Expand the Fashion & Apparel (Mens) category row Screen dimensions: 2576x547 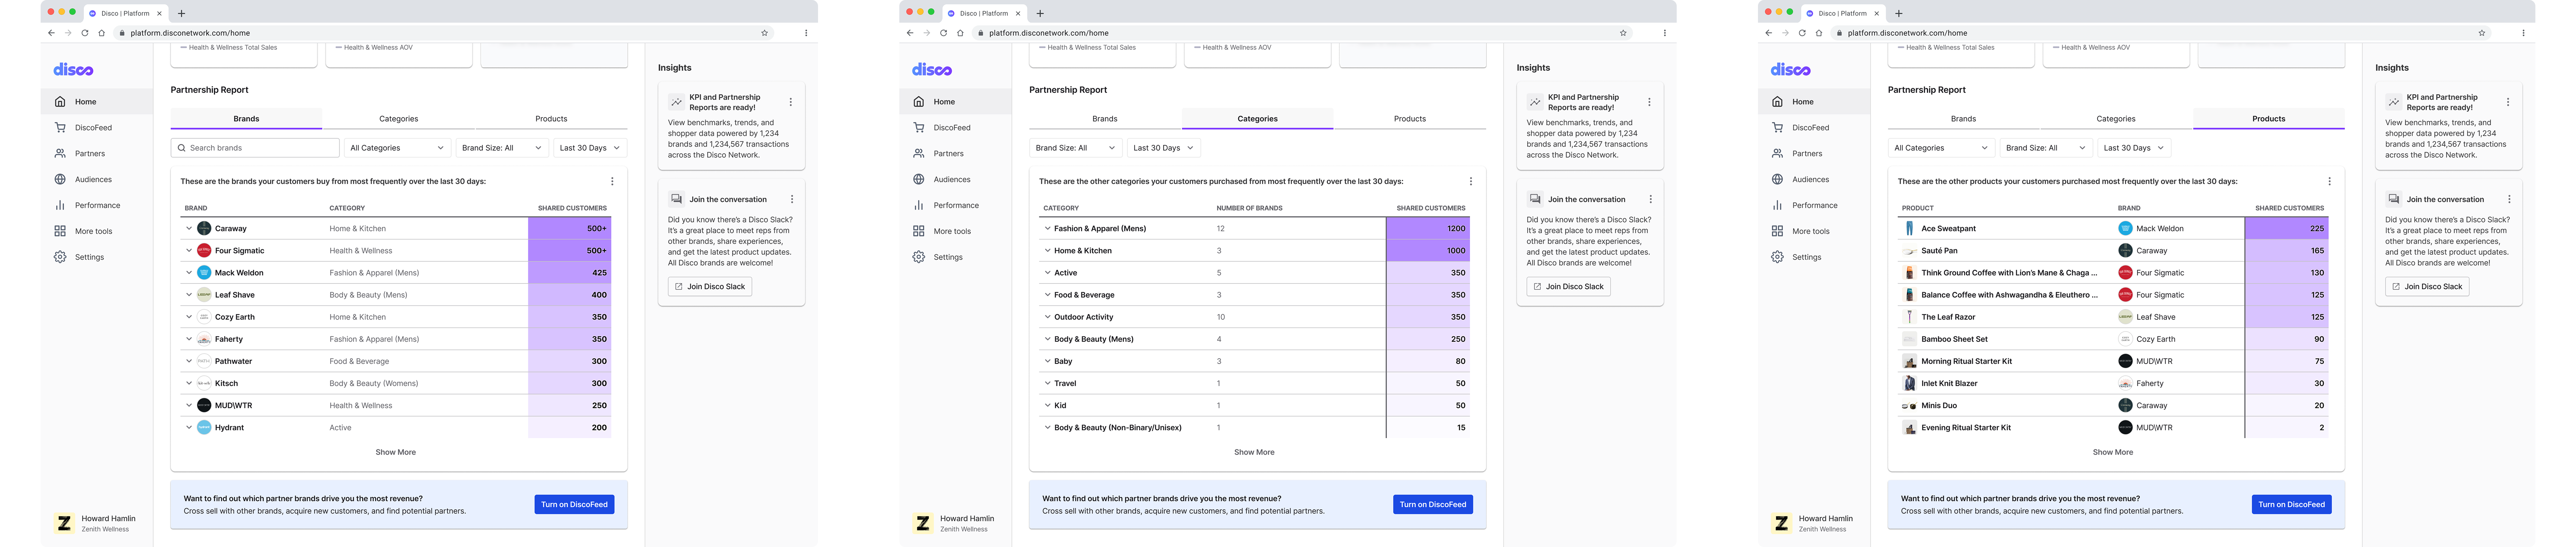coord(1048,229)
